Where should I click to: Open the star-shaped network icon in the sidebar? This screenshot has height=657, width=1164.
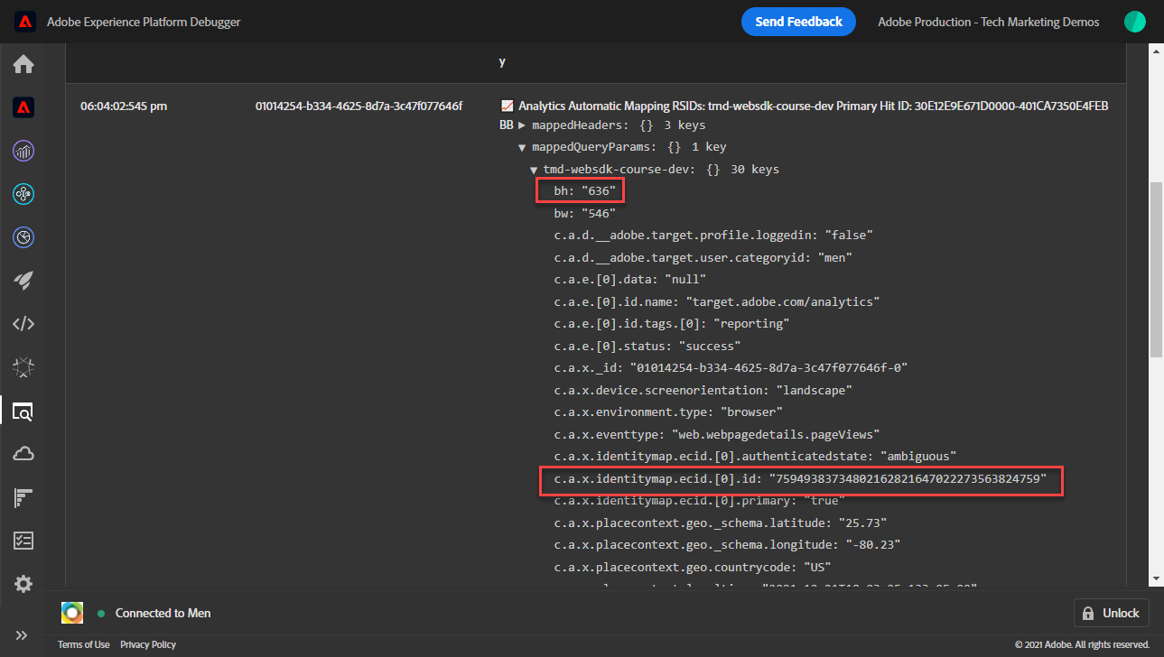(23, 367)
